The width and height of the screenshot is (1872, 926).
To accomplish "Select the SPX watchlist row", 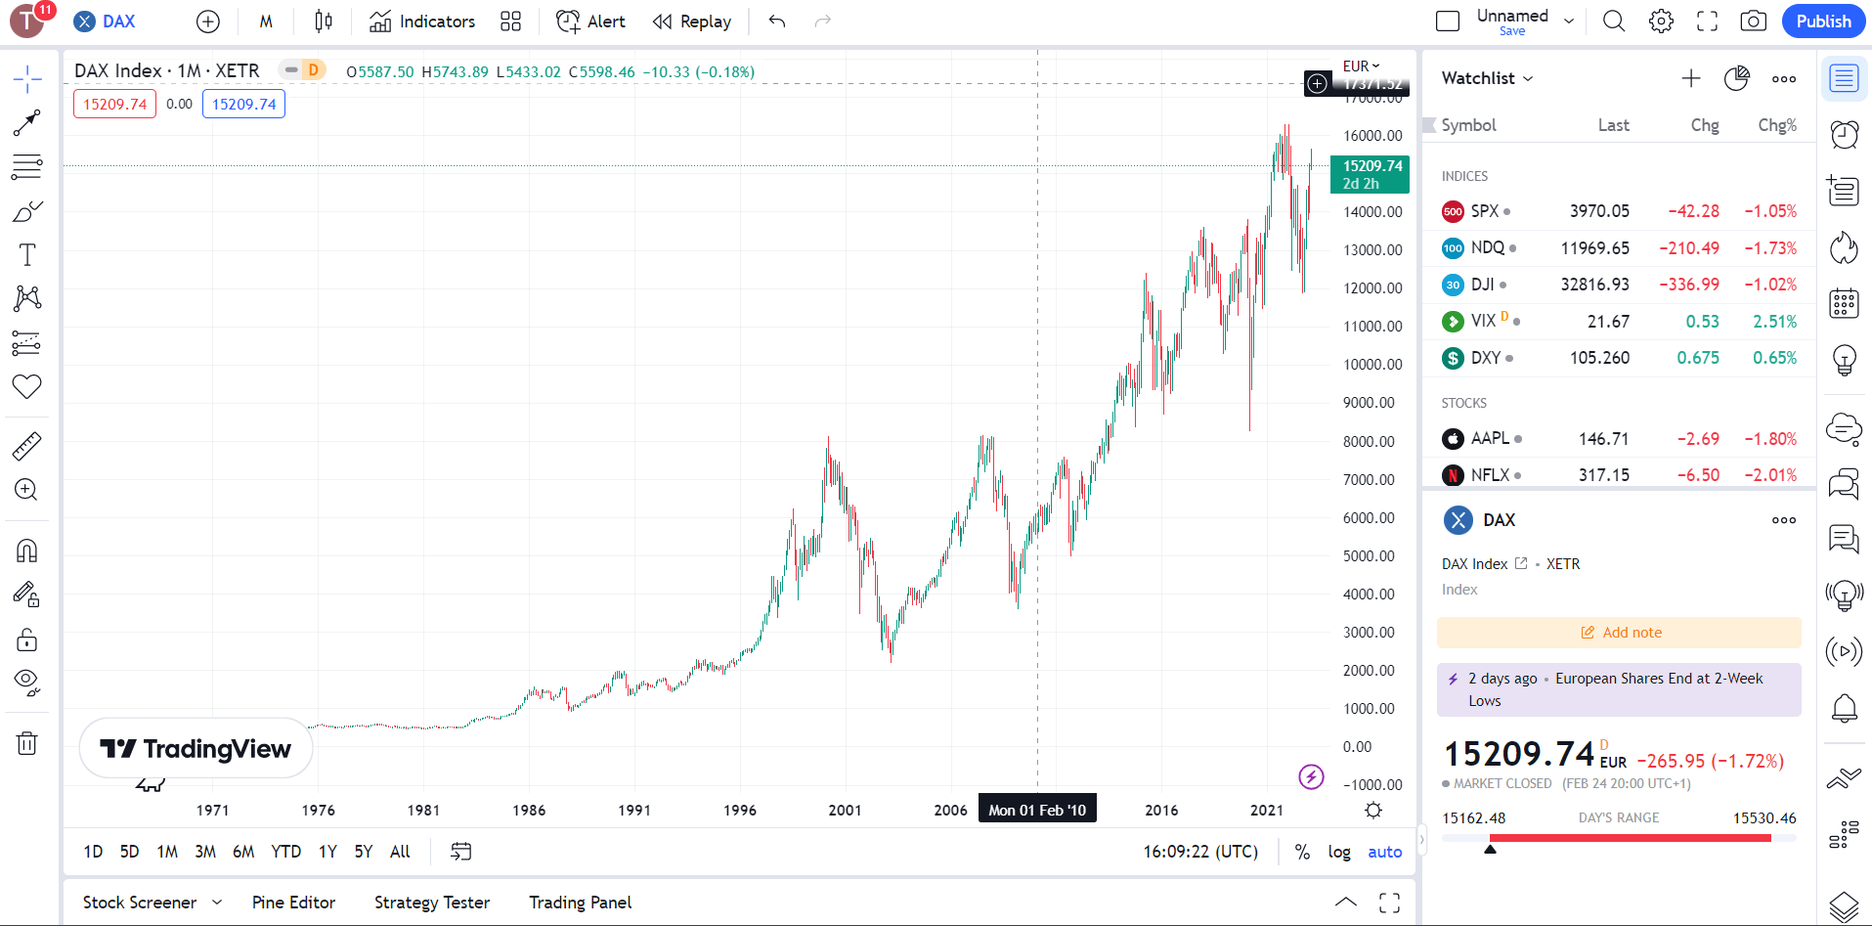I will (x=1619, y=211).
